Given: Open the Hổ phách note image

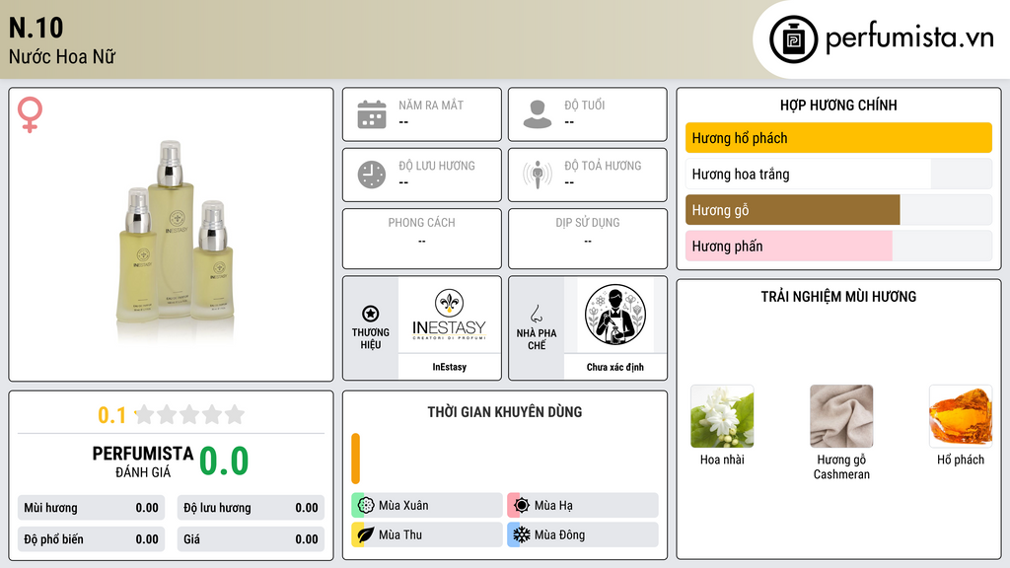Looking at the screenshot, I should pyautogui.click(x=961, y=416).
